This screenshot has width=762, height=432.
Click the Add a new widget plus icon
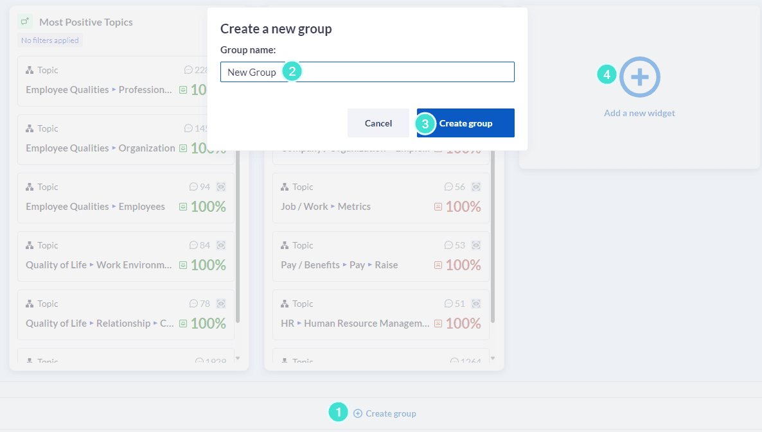[639, 76]
